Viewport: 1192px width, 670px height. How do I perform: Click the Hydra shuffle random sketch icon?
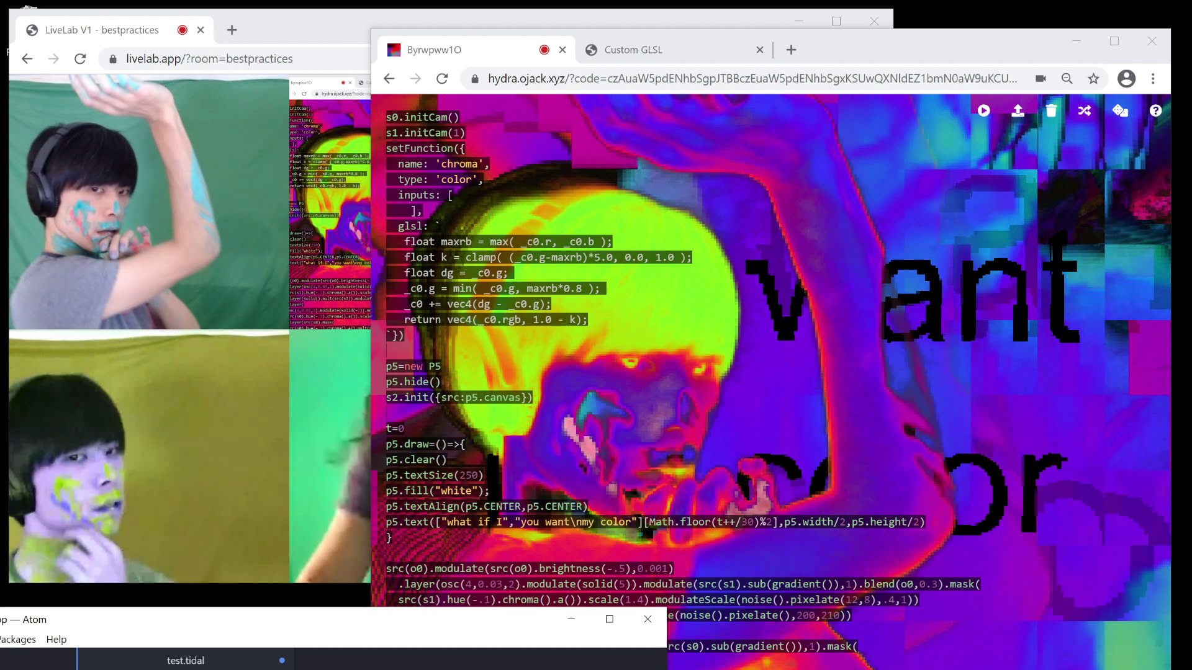click(x=1085, y=110)
